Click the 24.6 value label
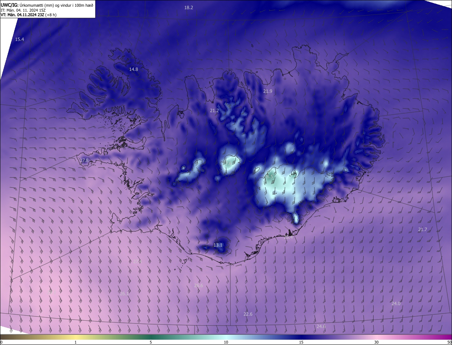 (x=321, y=327)
